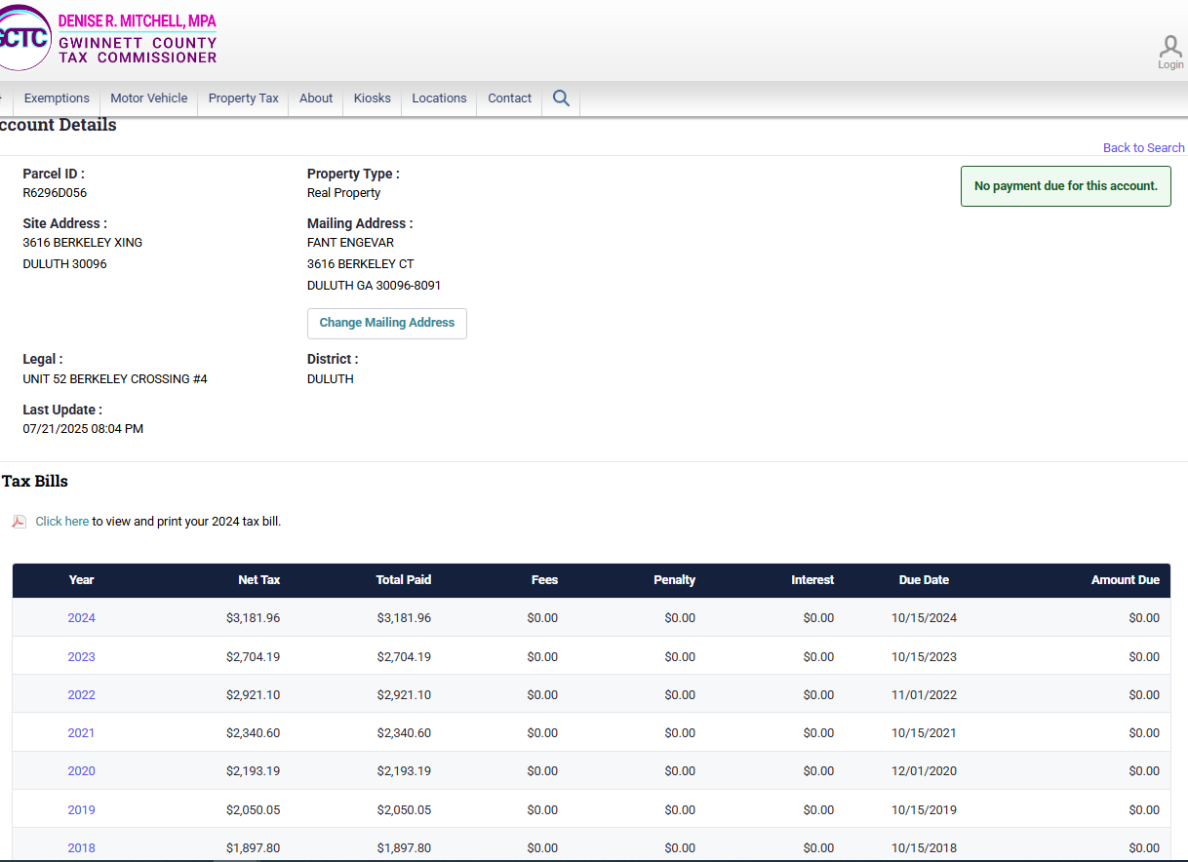The height and width of the screenshot is (862, 1188).
Task: Open the Motor Vehicle menu
Action: pyautogui.click(x=148, y=98)
